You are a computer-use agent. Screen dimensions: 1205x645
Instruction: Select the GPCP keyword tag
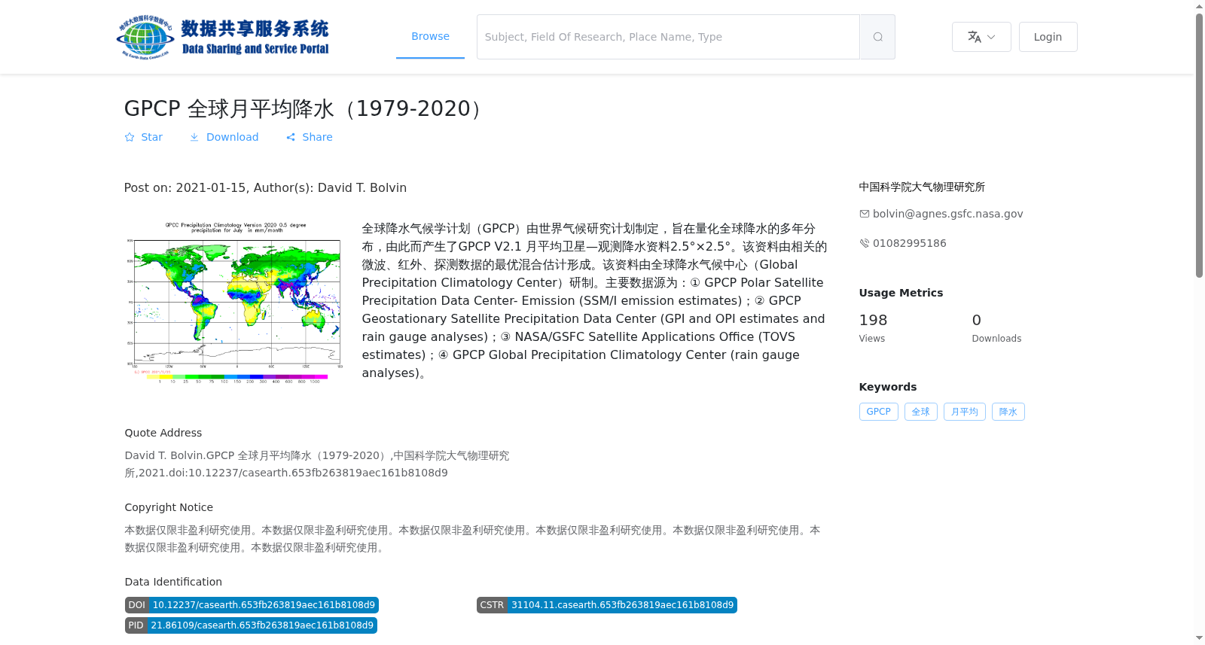tap(878, 412)
